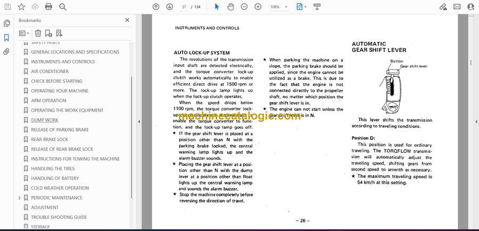Zoom out with the minus button
Viewport: 479px width, 231px height.
(244, 7)
